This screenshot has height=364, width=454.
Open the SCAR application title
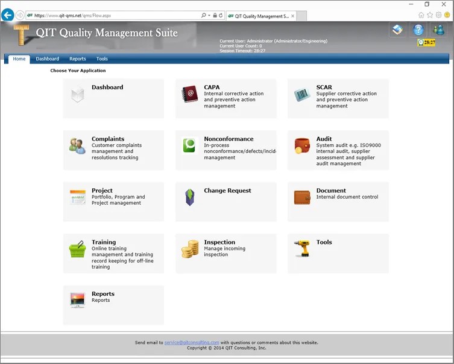click(324, 88)
